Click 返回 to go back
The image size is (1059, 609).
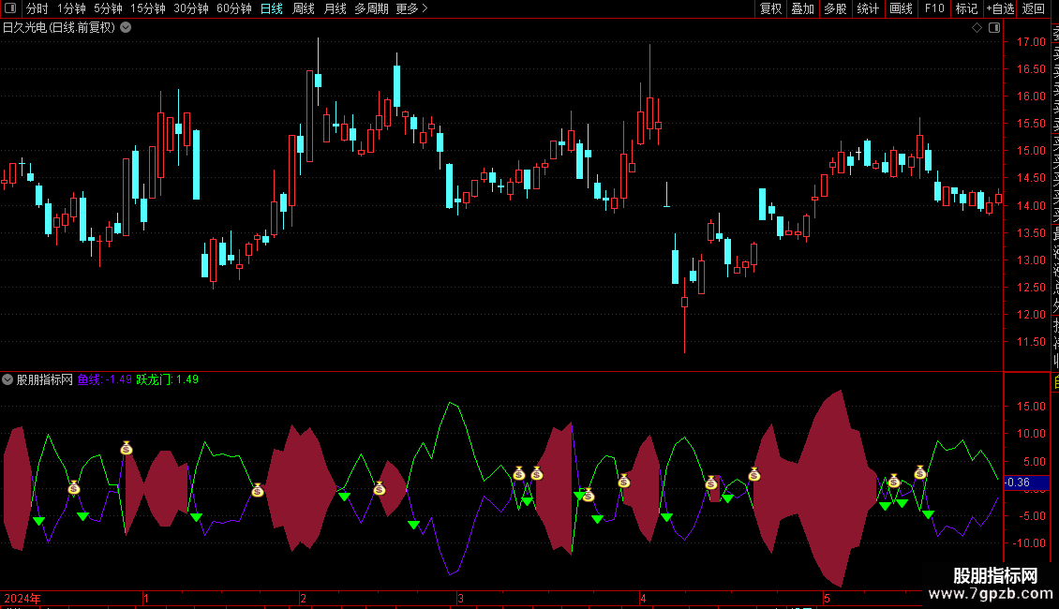pyautogui.click(x=1034, y=8)
